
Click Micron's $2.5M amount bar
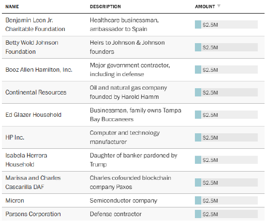[x=226, y=201]
